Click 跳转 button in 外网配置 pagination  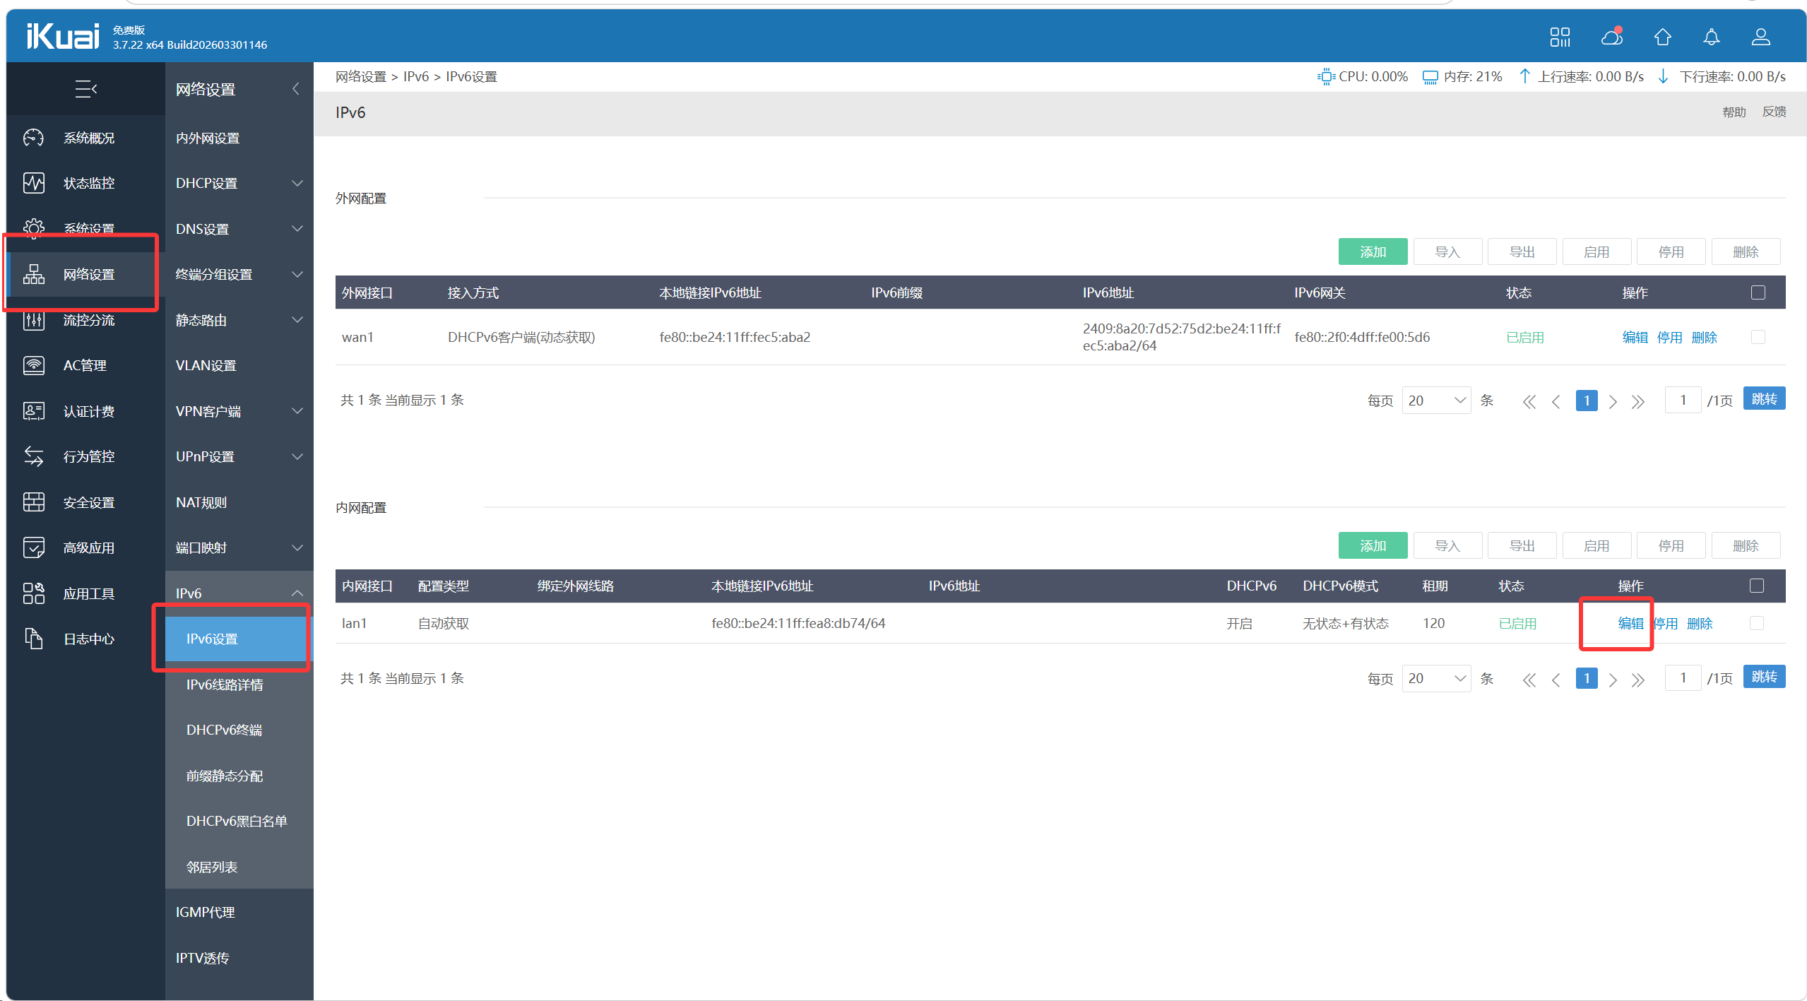[x=1763, y=399]
